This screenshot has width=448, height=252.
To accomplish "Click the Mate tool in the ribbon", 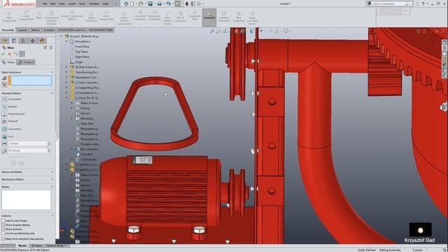I will pos(39,15).
